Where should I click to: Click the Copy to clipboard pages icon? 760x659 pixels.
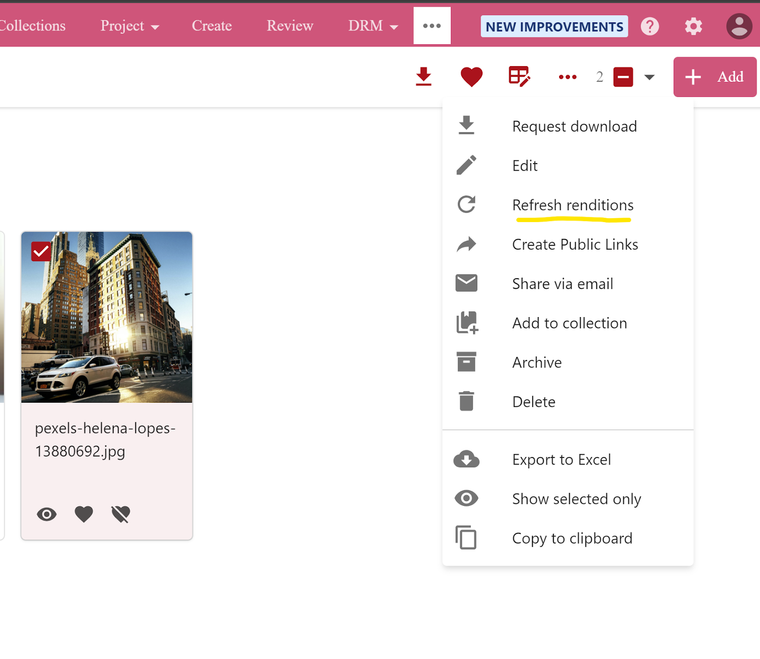click(x=466, y=538)
